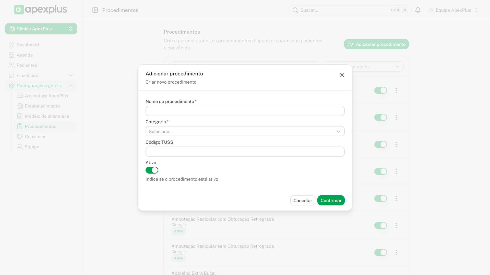Open the Categoria Selecione dropdown

point(245,131)
